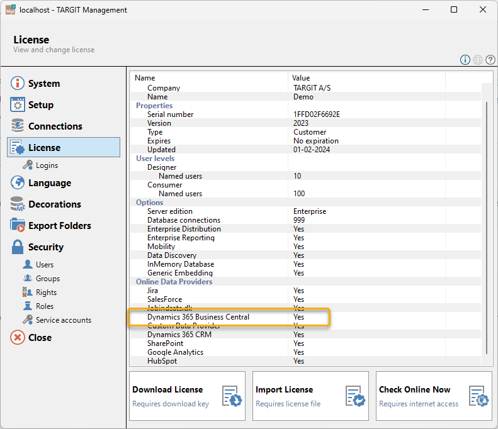Image resolution: width=498 pixels, height=429 pixels.
Task: Click the License document icon in sidebar
Action: (18, 147)
